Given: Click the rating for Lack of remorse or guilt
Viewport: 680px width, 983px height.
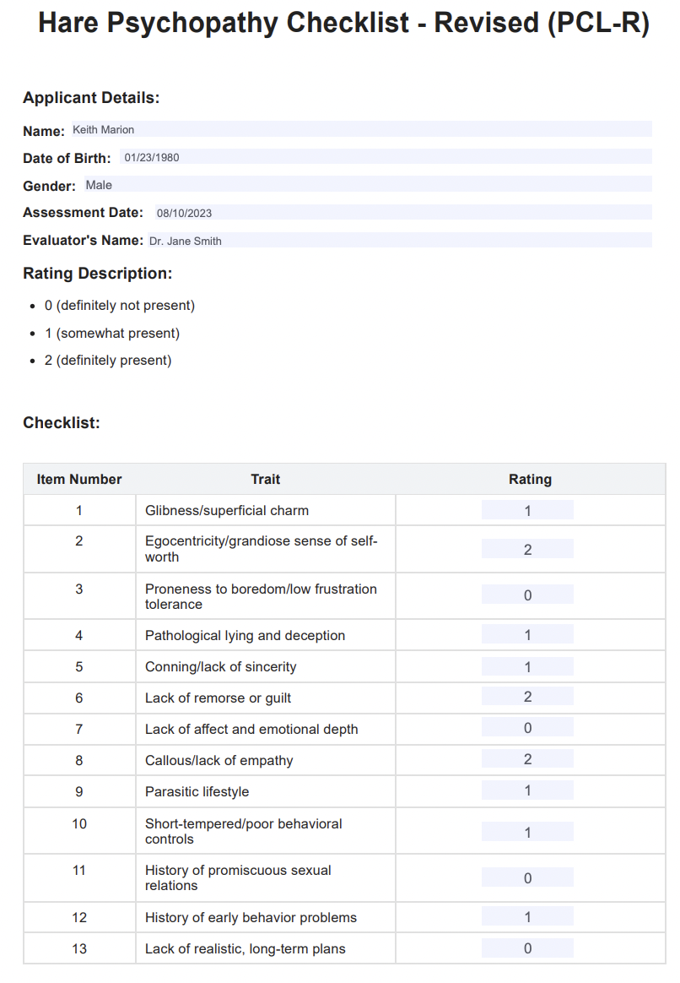Looking at the screenshot, I should coord(526,696).
